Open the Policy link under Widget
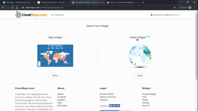The image size is (198, 111). (145, 100)
